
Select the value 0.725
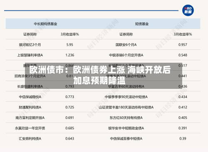(x=70, y=107)
